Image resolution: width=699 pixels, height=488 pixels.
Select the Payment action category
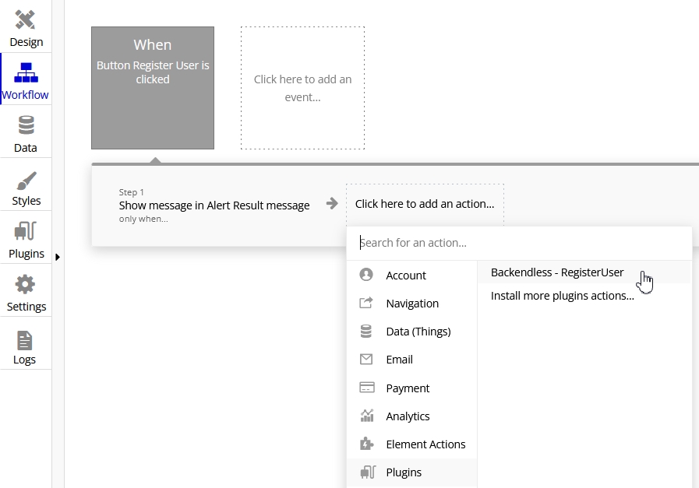click(x=412, y=388)
